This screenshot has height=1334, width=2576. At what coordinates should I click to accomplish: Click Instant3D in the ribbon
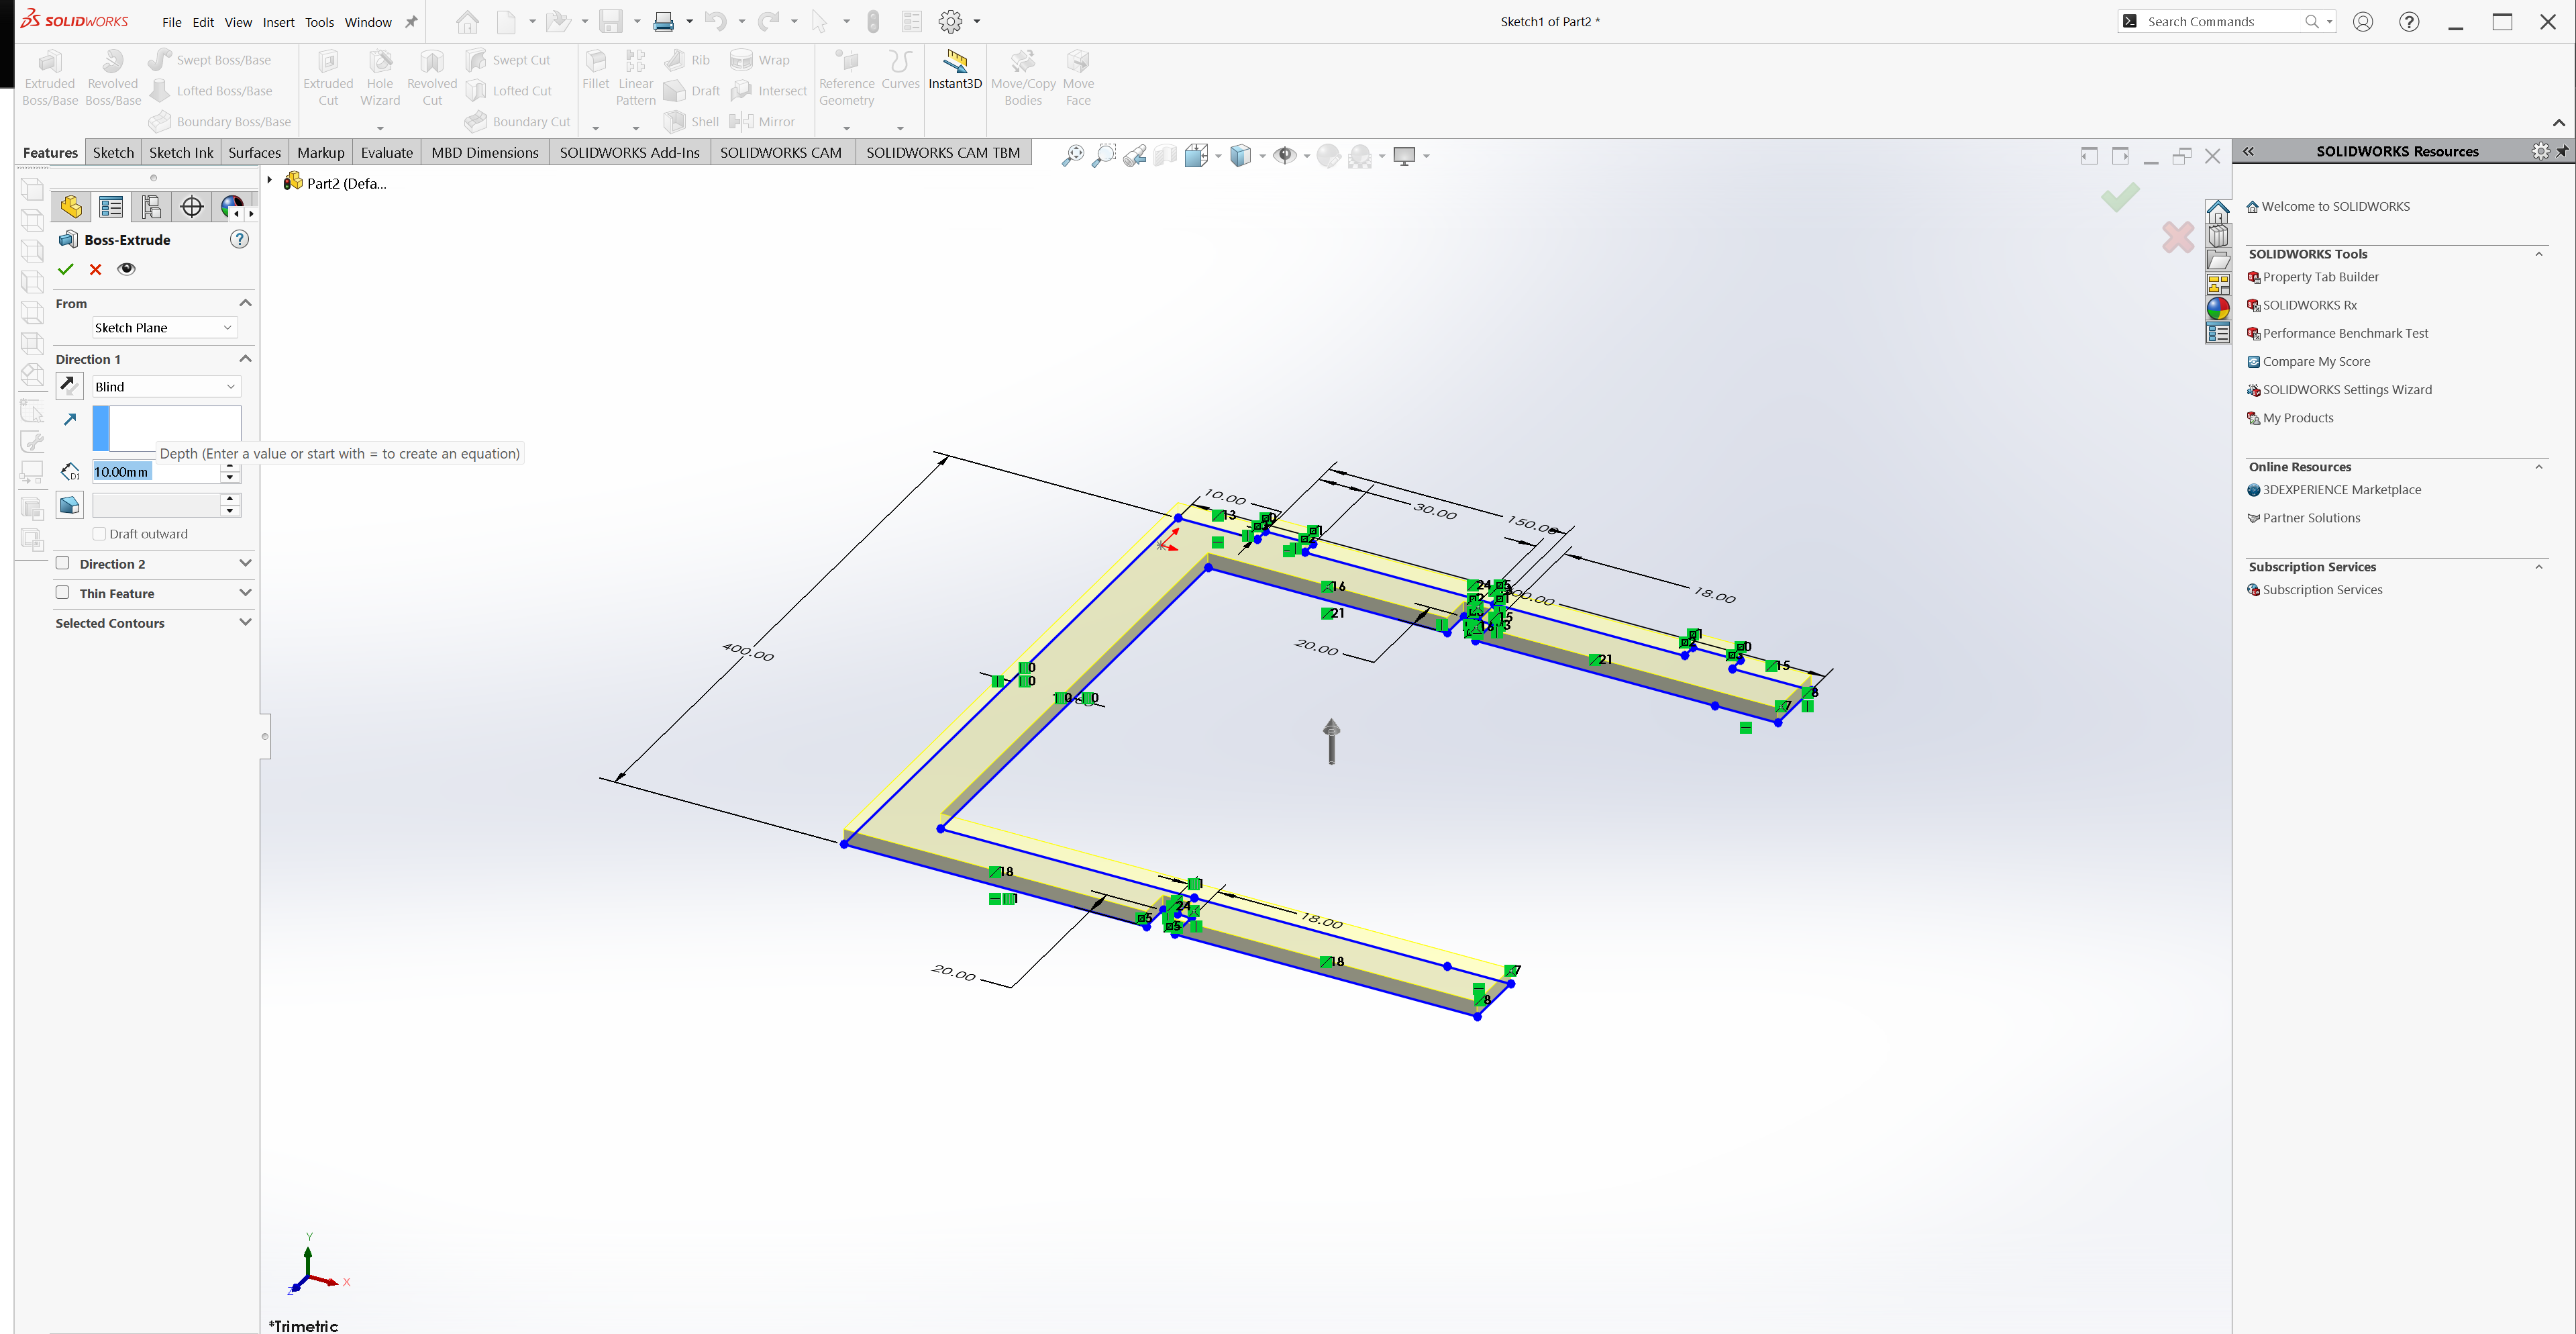tap(954, 71)
